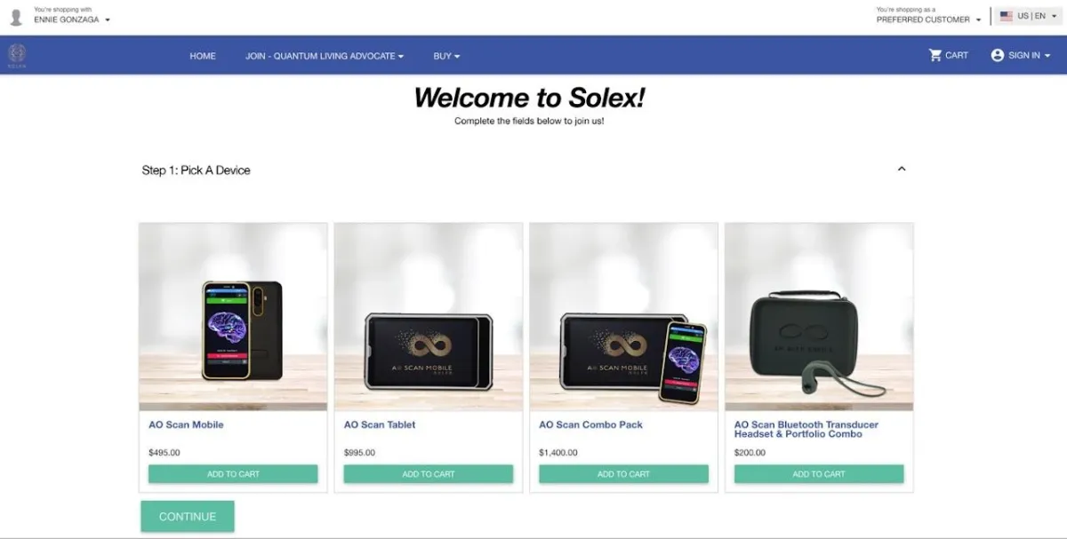Click the Solex logo icon
Viewport: 1067px width, 539px height.
(x=17, y=55)
